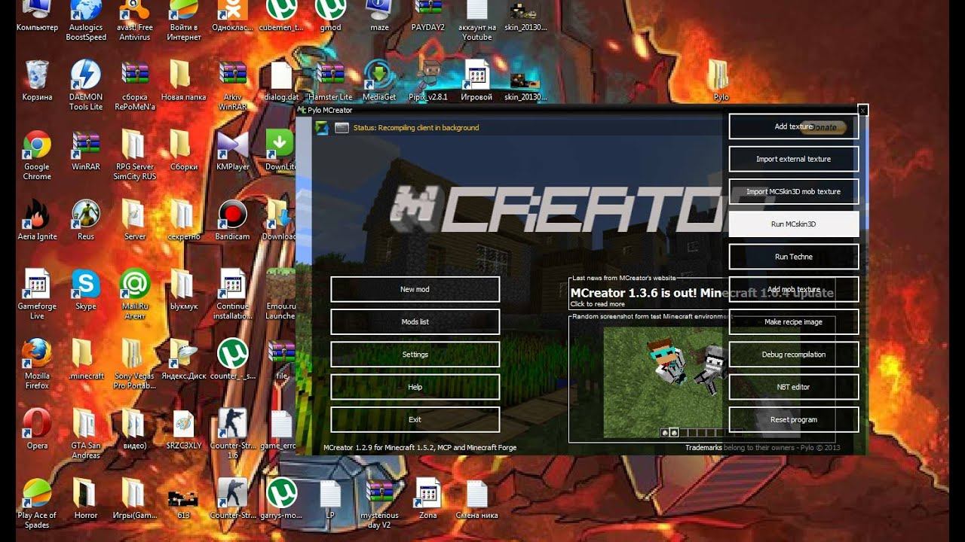
Task: Select the Сборки folder icon
Action: 184,150
